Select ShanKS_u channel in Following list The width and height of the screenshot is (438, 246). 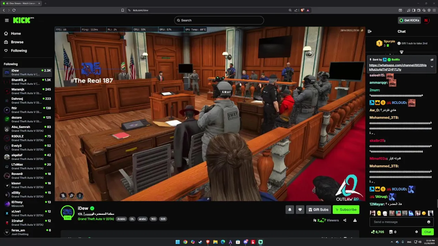click(x=27, y=82)
